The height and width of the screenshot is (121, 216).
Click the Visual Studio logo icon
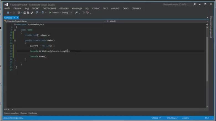pos(6,4)
